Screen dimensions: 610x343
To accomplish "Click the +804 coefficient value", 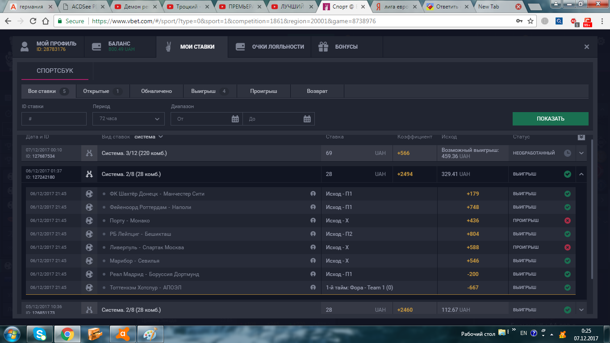I will [472, 234].
